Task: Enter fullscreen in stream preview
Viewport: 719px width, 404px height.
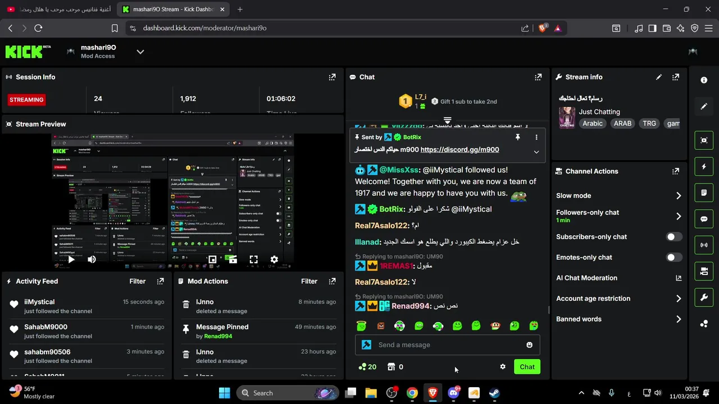Action: pos(254,259)
